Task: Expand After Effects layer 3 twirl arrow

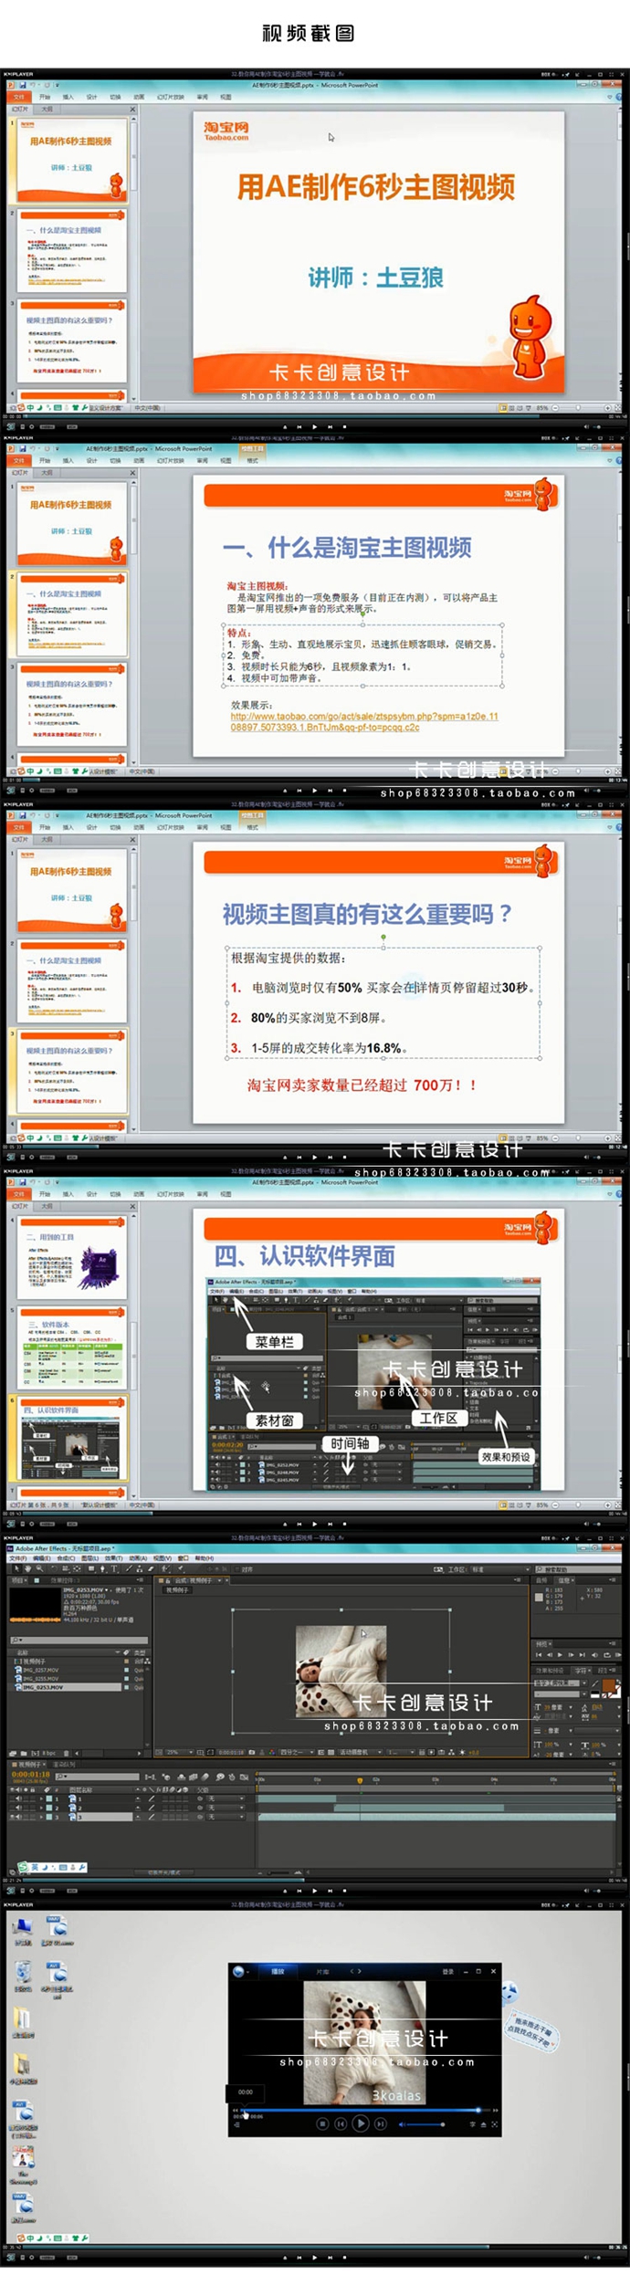Action: [40, 1817]
